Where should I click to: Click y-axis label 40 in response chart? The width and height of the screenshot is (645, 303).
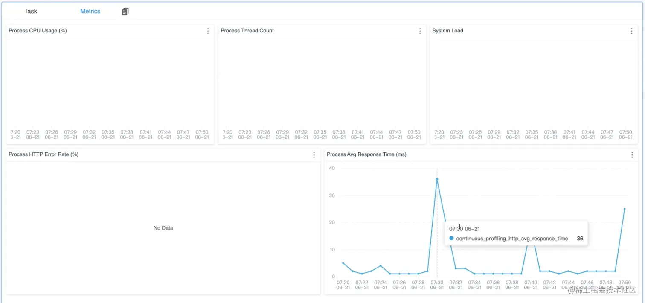[332, 168]
